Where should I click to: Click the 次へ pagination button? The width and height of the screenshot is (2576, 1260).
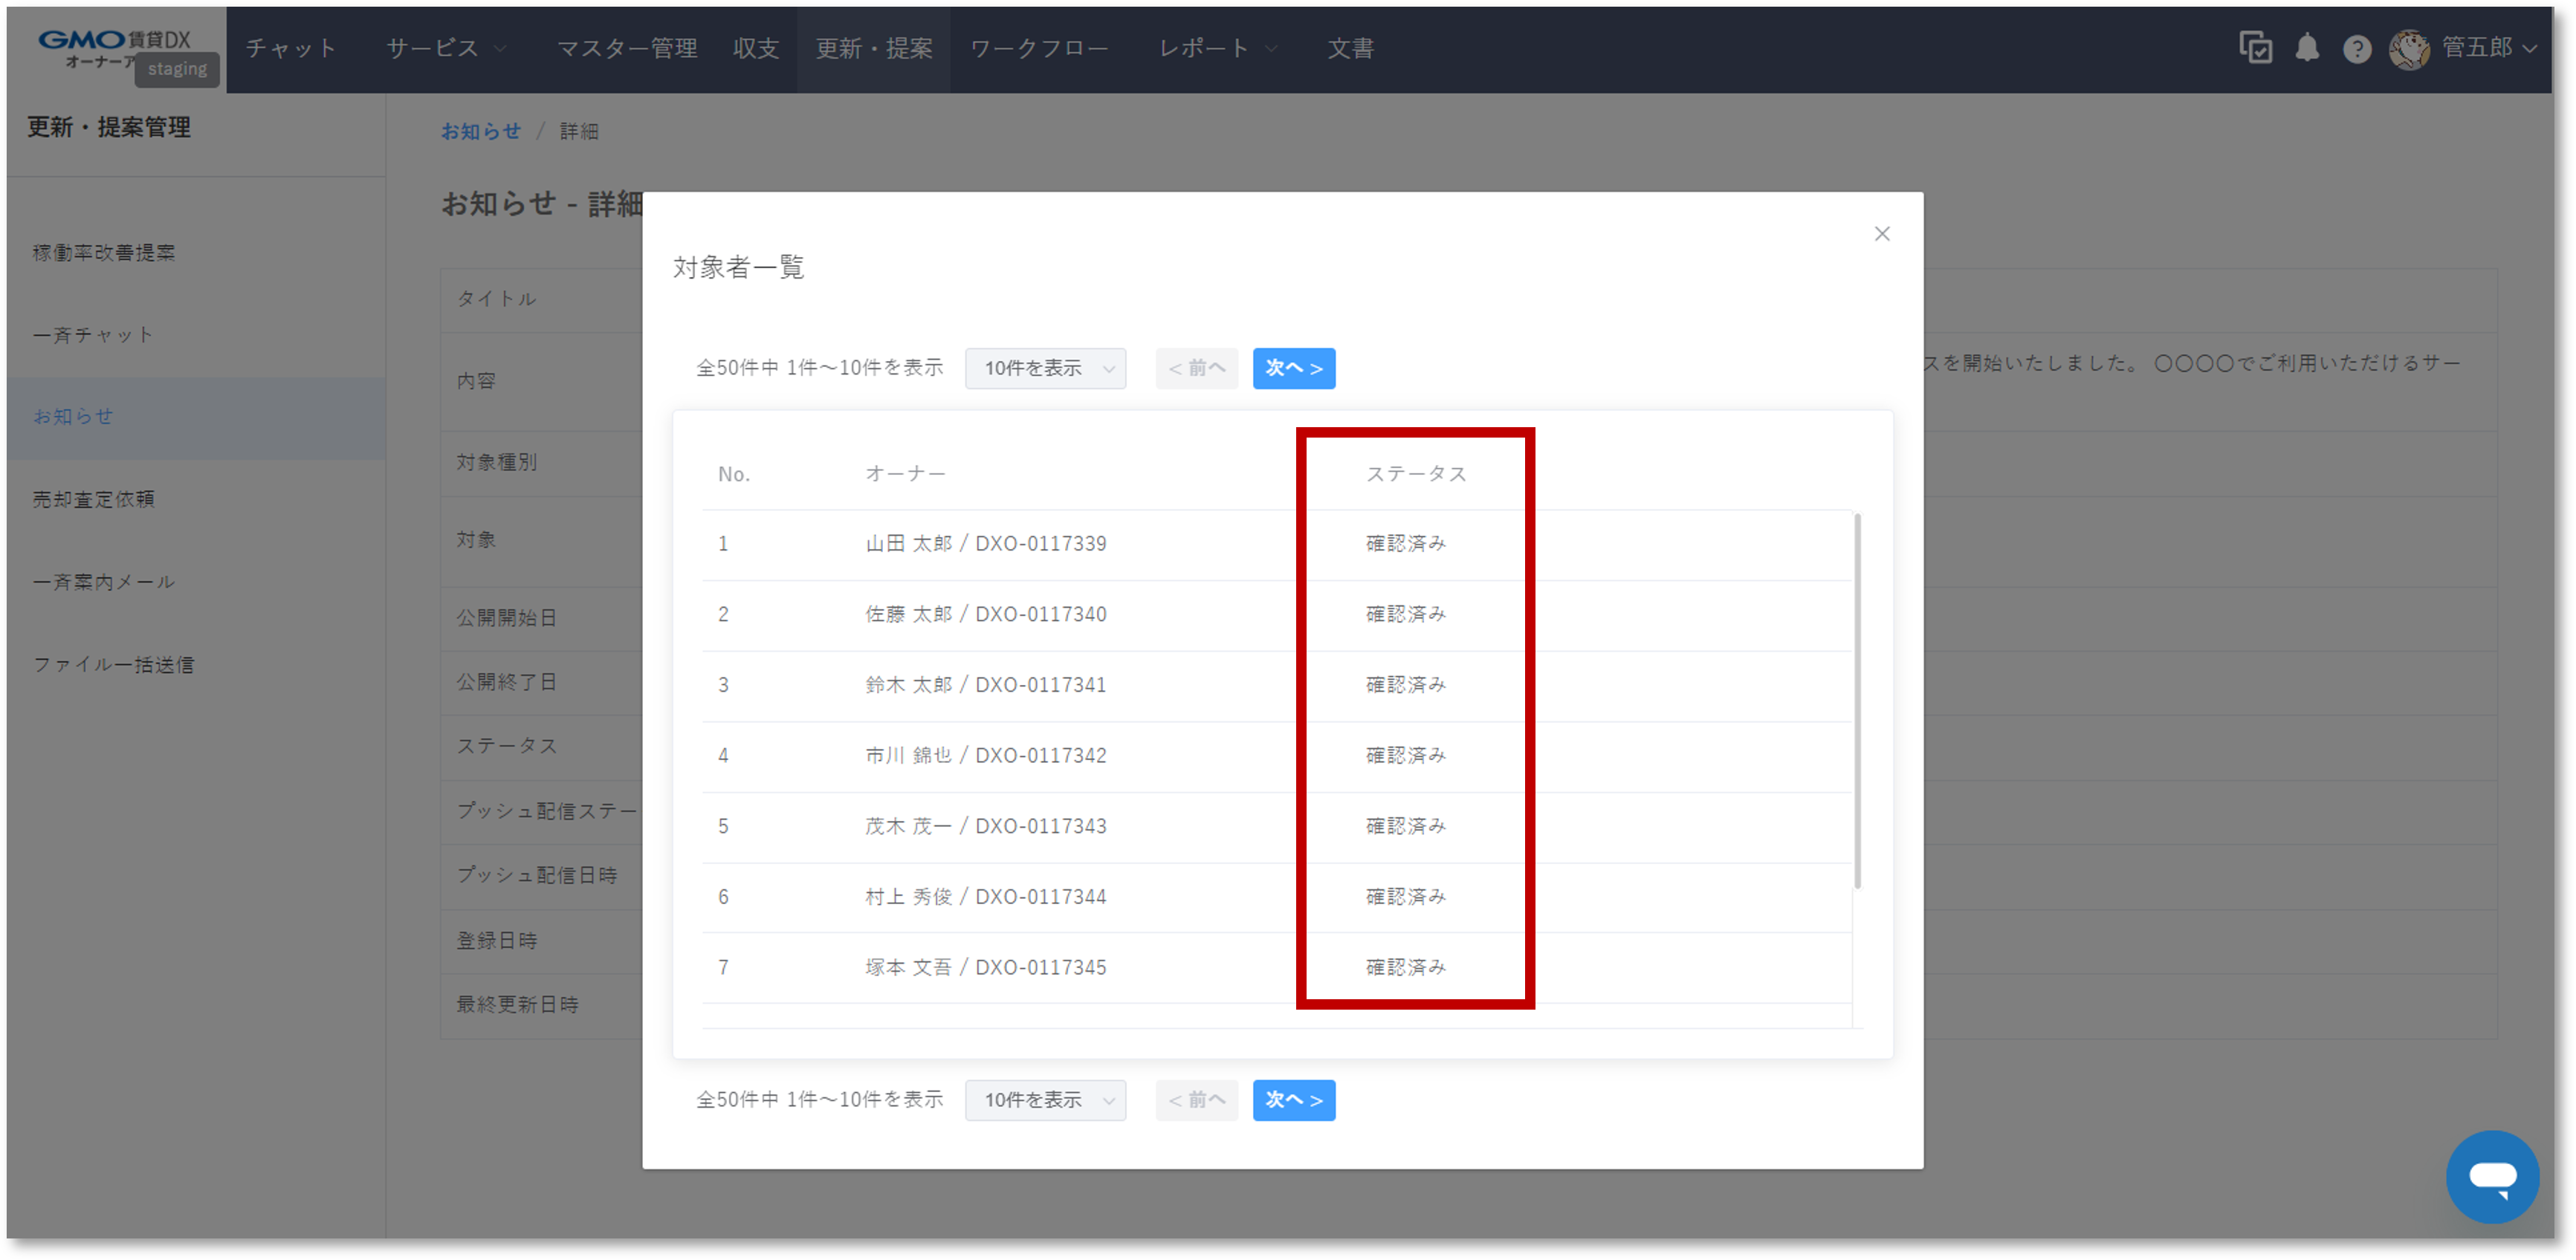pos(1294,368)
